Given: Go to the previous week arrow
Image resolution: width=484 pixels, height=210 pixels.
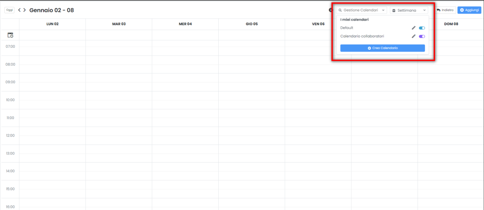Looking at the screenshot, I should [19, 10].
